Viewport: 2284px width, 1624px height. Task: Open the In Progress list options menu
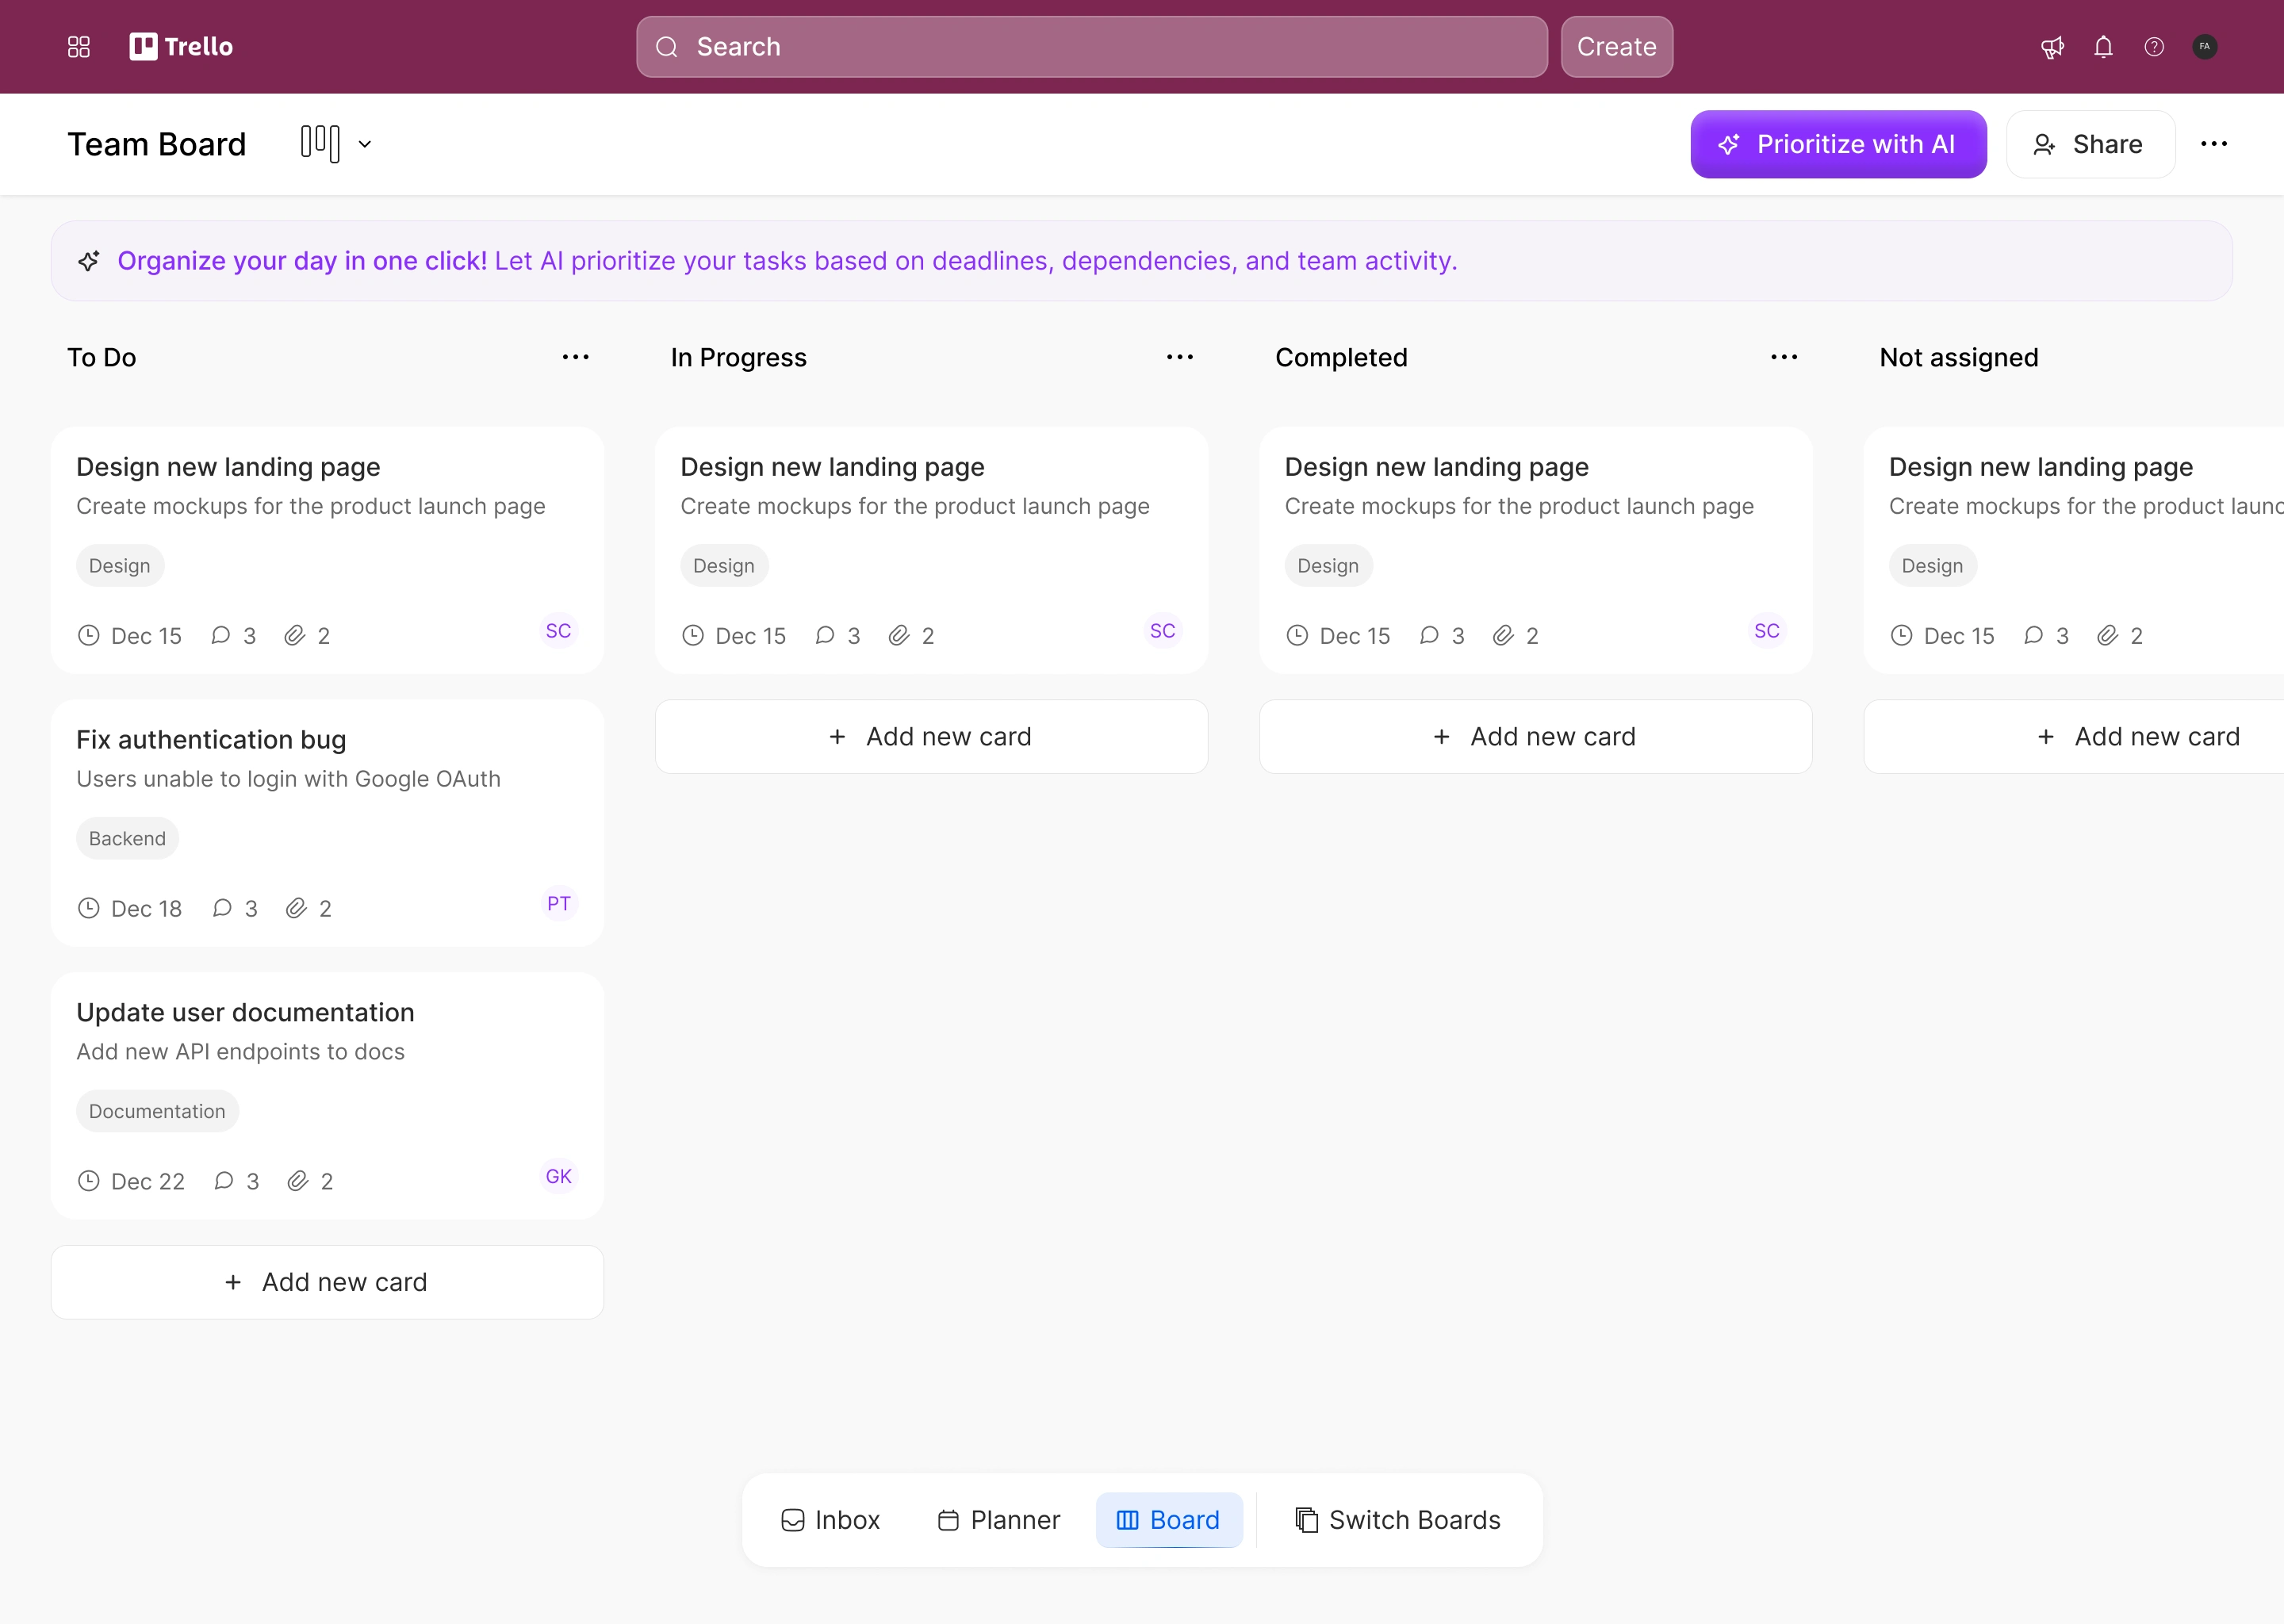(x=1180, y=357)
